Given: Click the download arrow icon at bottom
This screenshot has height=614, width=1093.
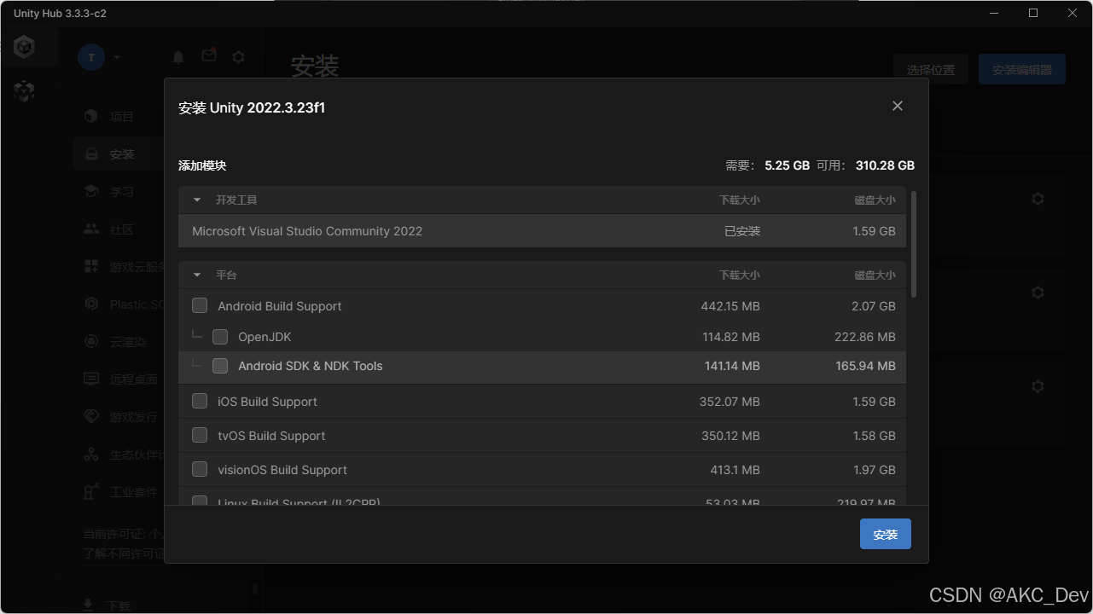Looking at the screenshot, I should click(88, 605).
